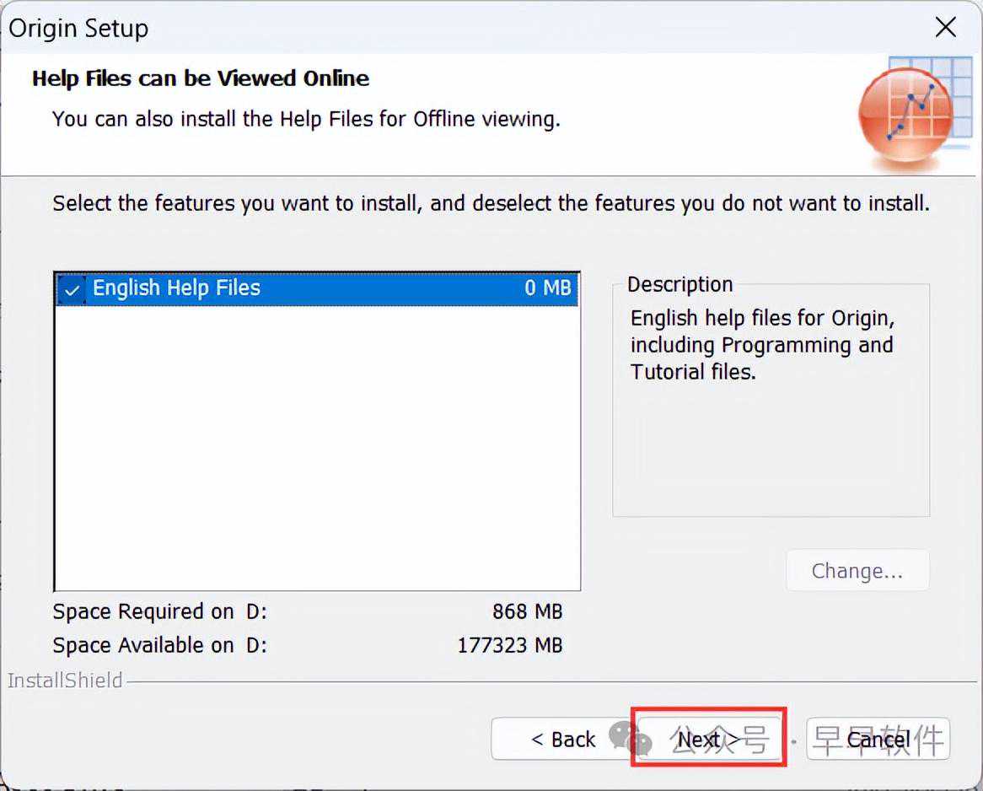Click the 0 MB size value
983x791 pixels.
pyautogui.click(x=547, y=288)
